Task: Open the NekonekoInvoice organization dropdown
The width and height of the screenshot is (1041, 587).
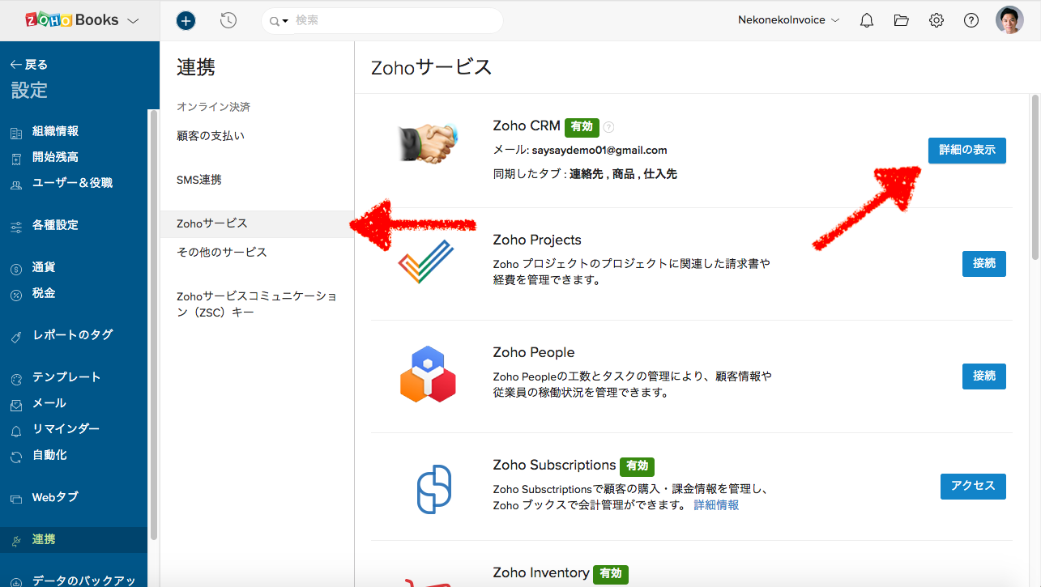Action: (x=788, y=20)
